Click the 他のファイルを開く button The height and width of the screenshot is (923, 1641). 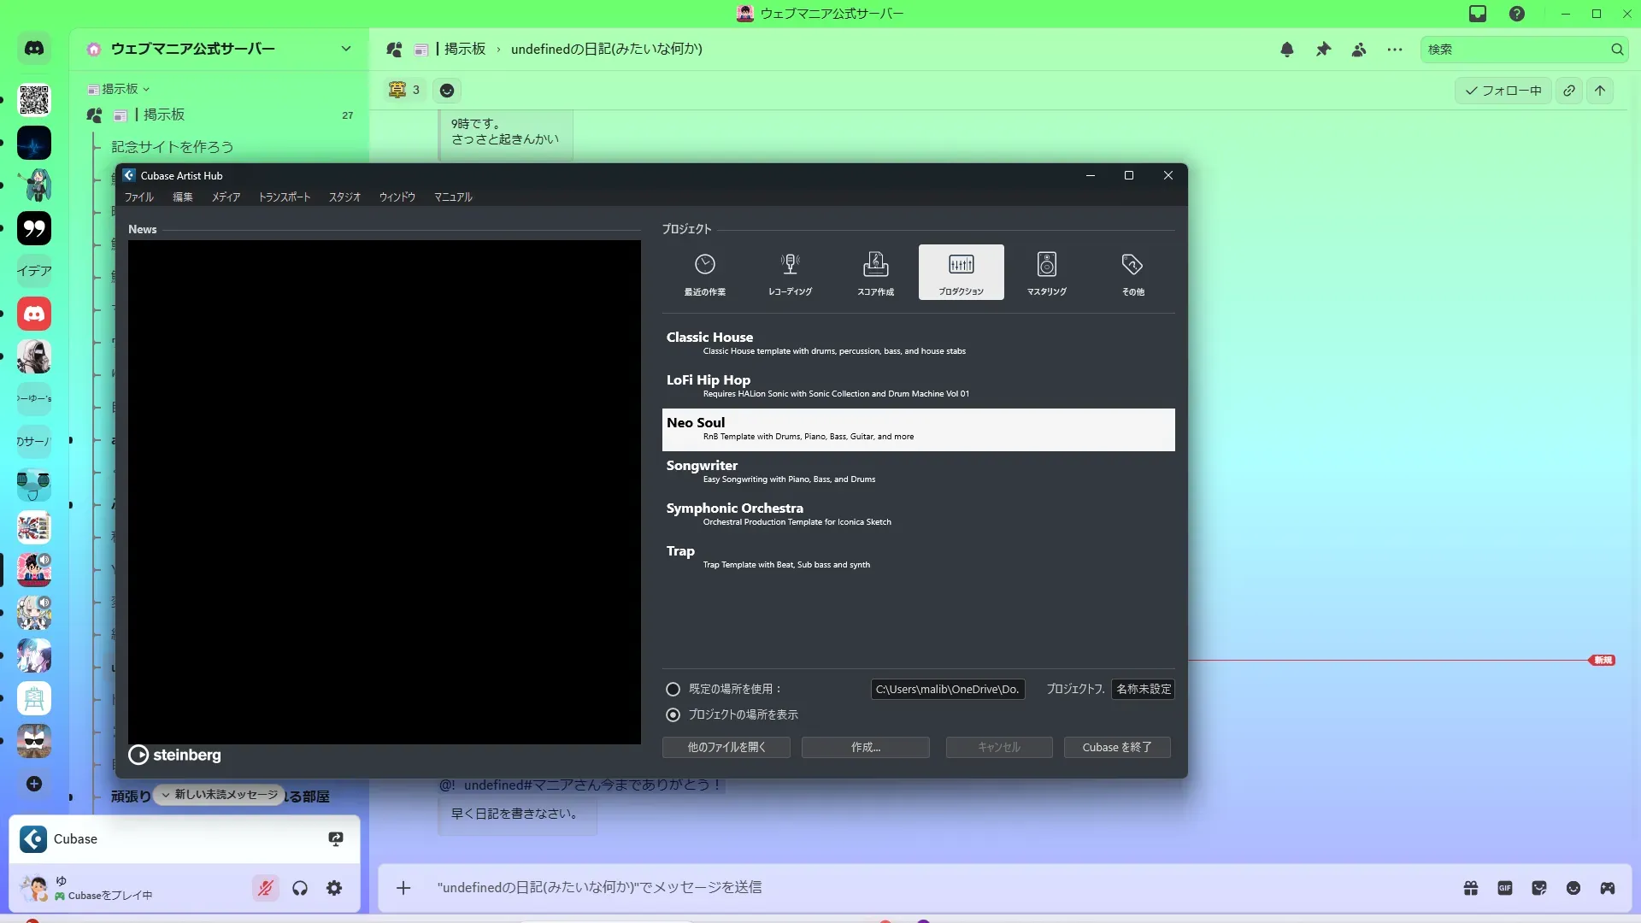pyautogui.click(x=726, y=747)
